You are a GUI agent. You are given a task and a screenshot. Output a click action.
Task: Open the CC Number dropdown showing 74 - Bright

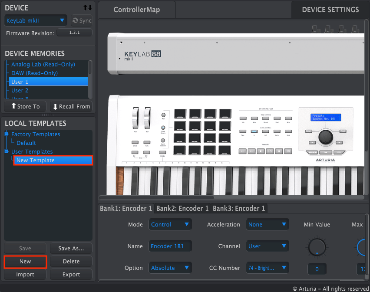(x=268, y=268)
